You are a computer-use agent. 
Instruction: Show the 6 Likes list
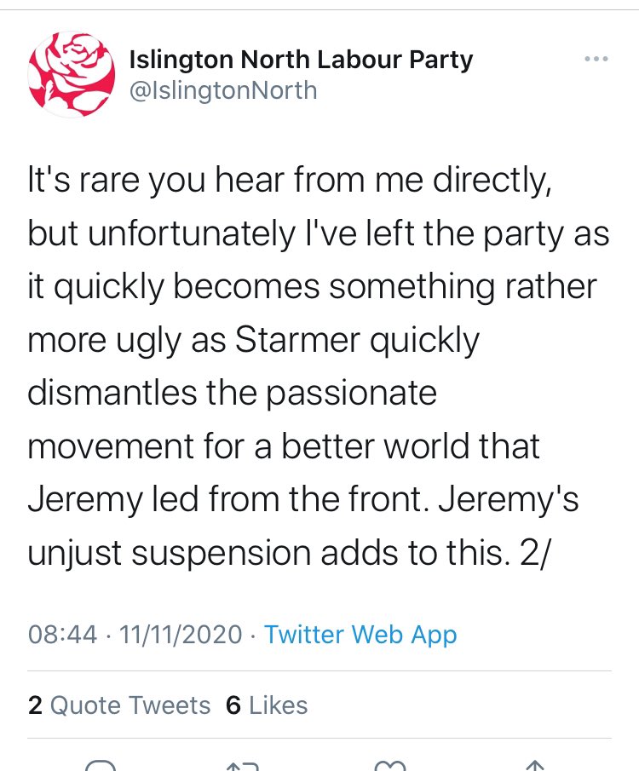pyautogui.click(x=267, y=705)
